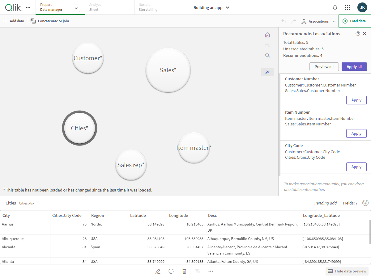This screenshot has height=278, width=371.
Task: Click the globe icon next to Fields: 7
Action: click(365, 203)
